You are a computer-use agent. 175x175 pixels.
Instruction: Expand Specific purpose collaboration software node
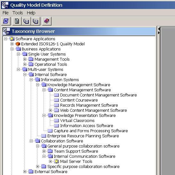(x=37, y=166)
